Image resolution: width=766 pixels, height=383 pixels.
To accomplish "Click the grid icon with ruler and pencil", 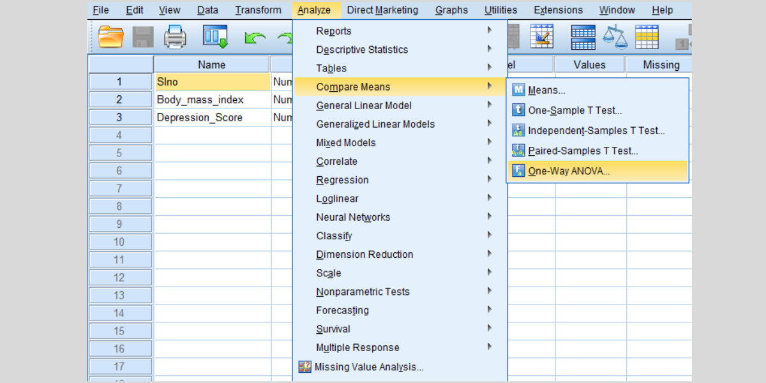I will pos(542,36).
